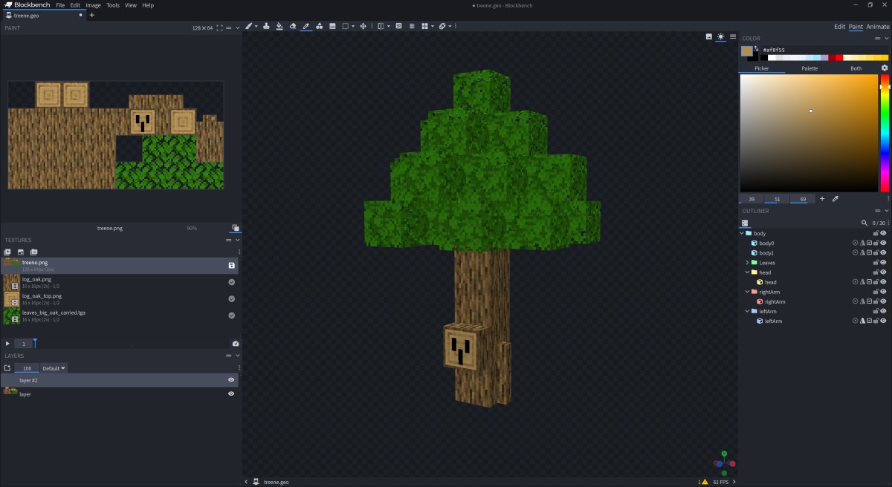892x487 pixels.
Task: Switch to the Palette tab
Action: 809,68
